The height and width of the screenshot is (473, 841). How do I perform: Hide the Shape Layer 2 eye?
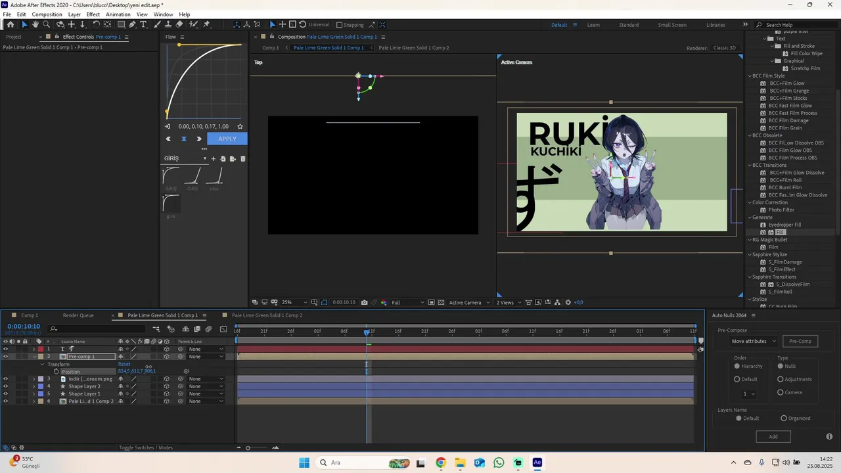point(5,386)
